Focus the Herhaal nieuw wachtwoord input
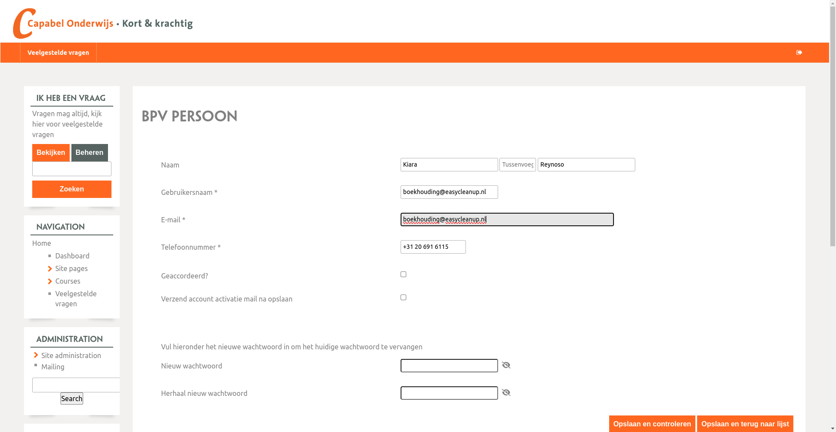The width and height of the screenshot is (836, 432). click(449, 393)
